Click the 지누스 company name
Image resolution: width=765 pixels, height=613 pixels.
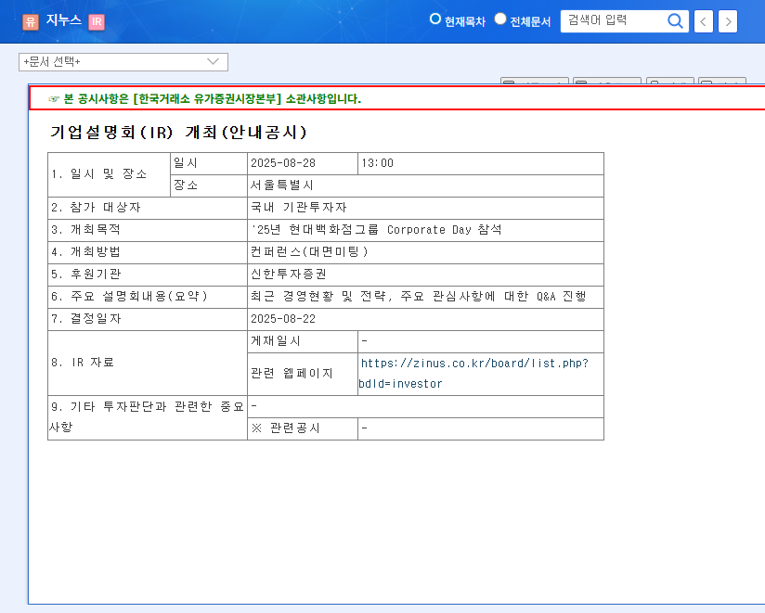pyautogui.click(x=64, y=20)
